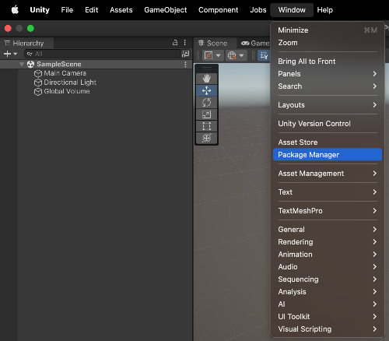Choose Asset Store menu entry
The width and height of the screenshot is (389, 341).
(328, 142)
